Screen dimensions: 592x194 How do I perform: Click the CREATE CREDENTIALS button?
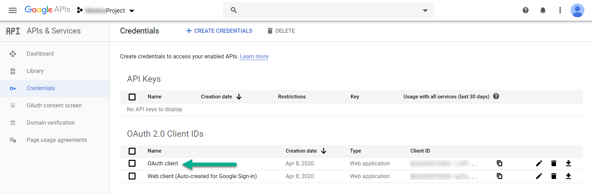tap(219, 31)
